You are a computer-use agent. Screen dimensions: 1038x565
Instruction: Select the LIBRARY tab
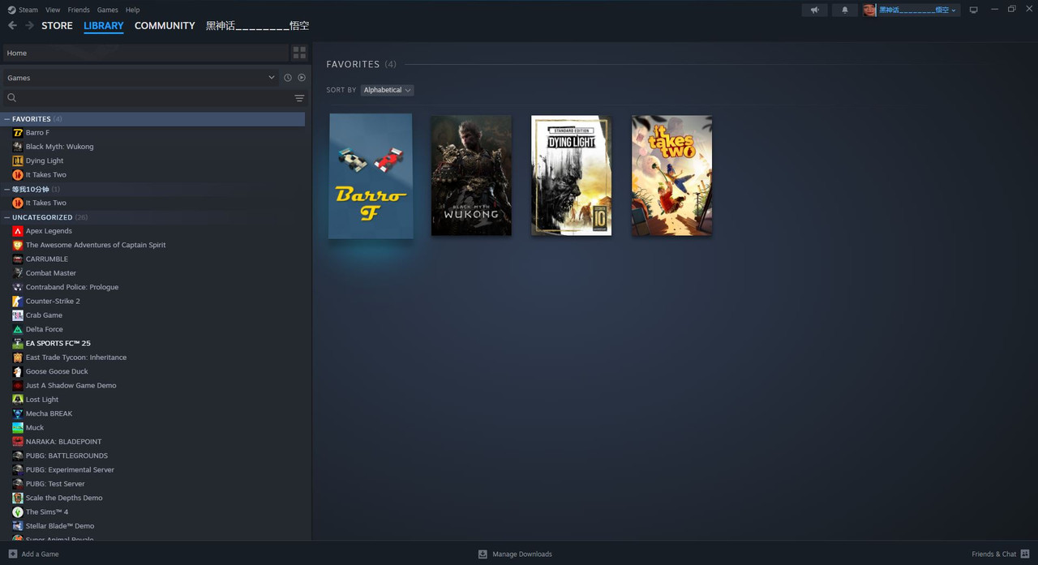(x=104, y=26)
